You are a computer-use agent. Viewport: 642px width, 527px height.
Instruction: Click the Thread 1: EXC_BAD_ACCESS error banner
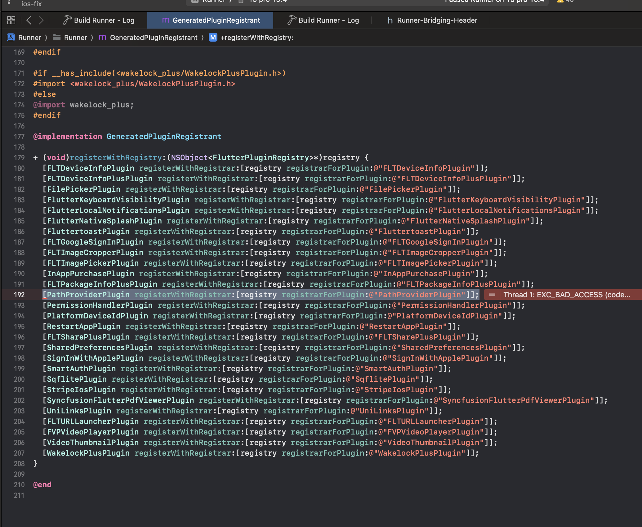(568, 295)
